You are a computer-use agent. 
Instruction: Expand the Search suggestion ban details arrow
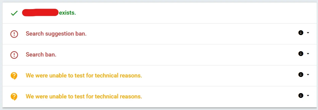pos(308,33)
